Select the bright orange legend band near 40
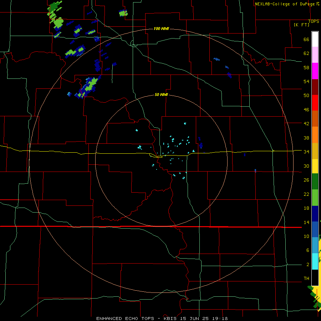The height and width of the screenshot is (321, 321). point(315,135)
